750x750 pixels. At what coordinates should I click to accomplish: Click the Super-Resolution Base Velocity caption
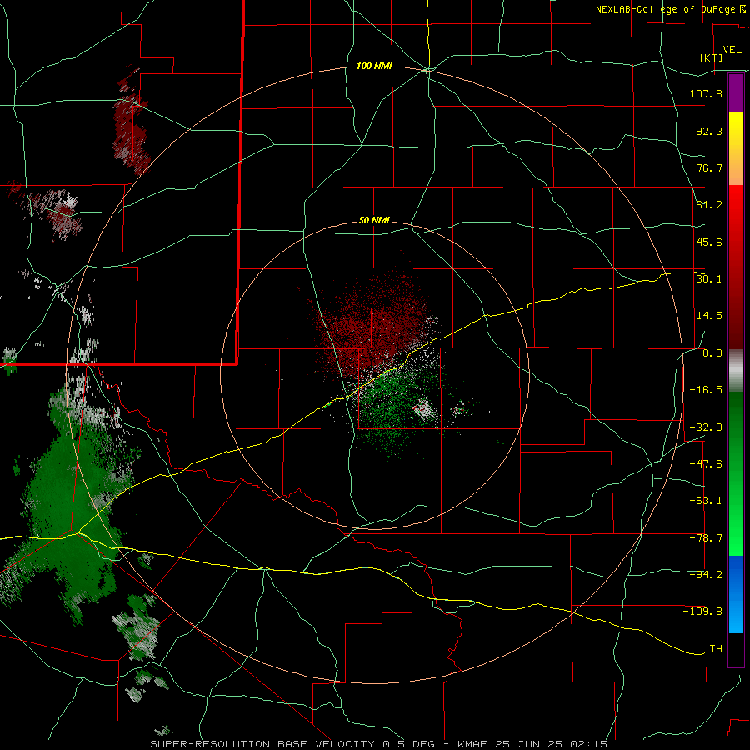pos(378,744)
